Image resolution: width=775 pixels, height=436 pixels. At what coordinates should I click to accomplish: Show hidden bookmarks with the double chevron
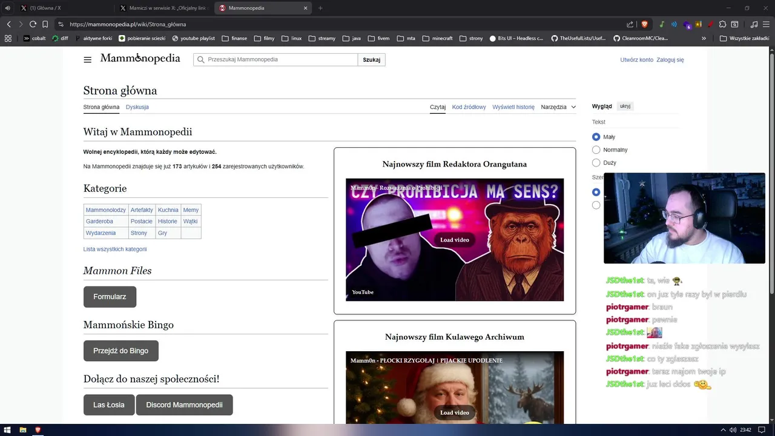pos(704,38)
